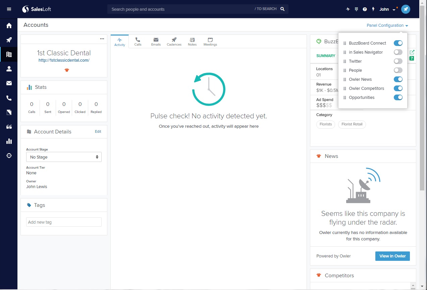Image resolution: width=427 pixels, height=290 pixels.
Task: Open the Account Stage dropdown
Action: [x=64, y=157]
